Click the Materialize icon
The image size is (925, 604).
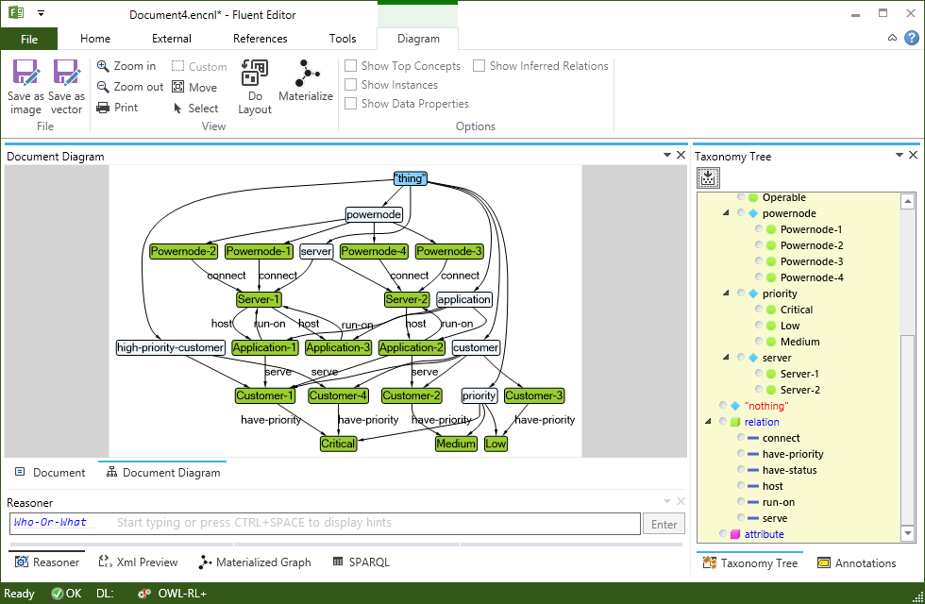click(306, 83)
